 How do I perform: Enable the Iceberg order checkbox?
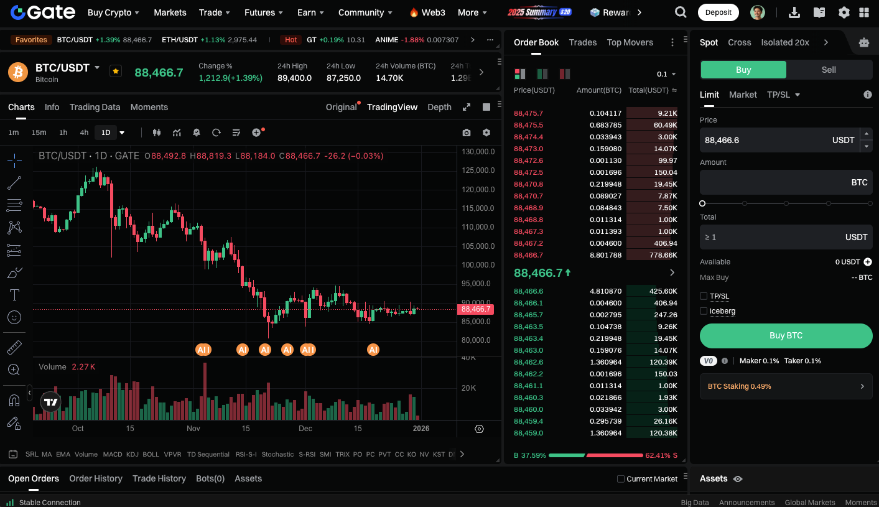[x=704, y=311]
